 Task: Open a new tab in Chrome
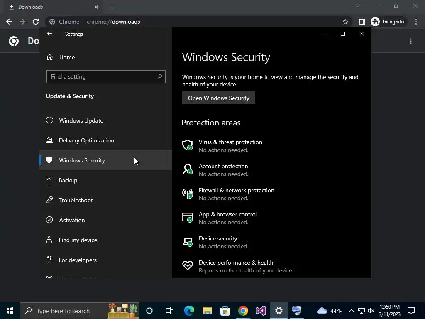[112, 7]
